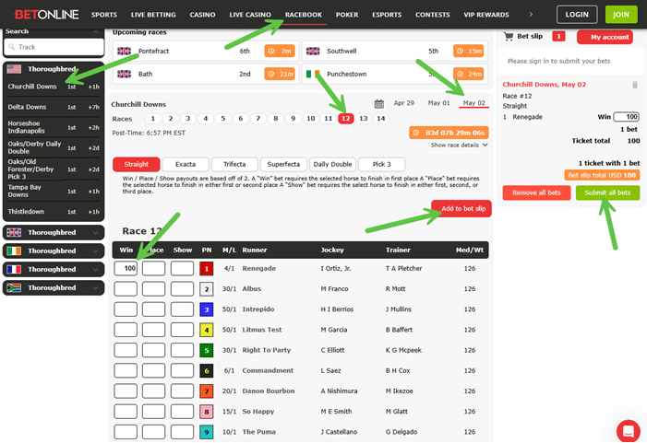This screenshot has height=443, width=647.
Task: Select the Pick 3 bet type
Action: coord(382,164)
